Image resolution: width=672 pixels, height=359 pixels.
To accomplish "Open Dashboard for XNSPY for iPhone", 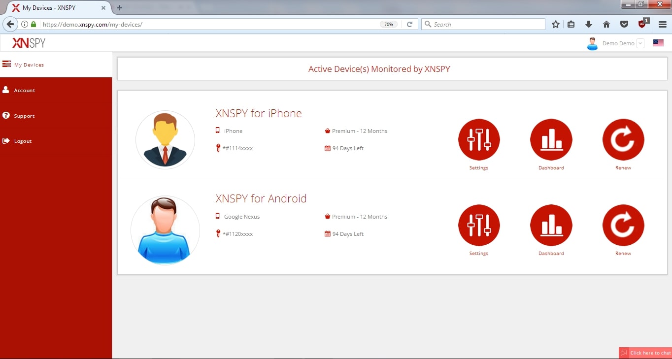I will pyautogui.click(x=551, y=139).
